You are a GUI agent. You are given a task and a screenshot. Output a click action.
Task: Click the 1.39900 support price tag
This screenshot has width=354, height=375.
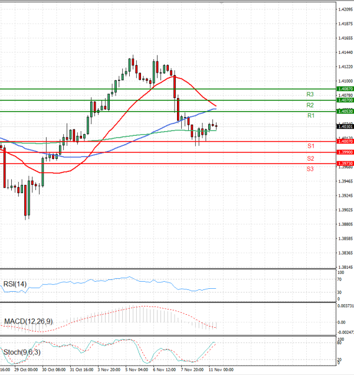345,152
